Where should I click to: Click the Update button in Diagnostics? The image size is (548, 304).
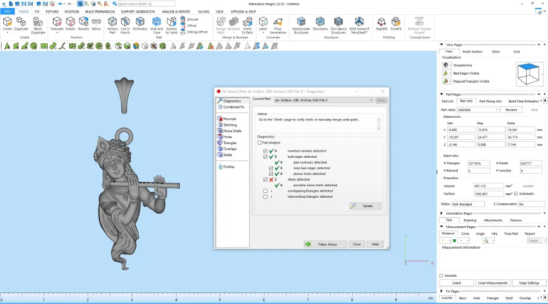pyautogui.click(x=365, y=206)
